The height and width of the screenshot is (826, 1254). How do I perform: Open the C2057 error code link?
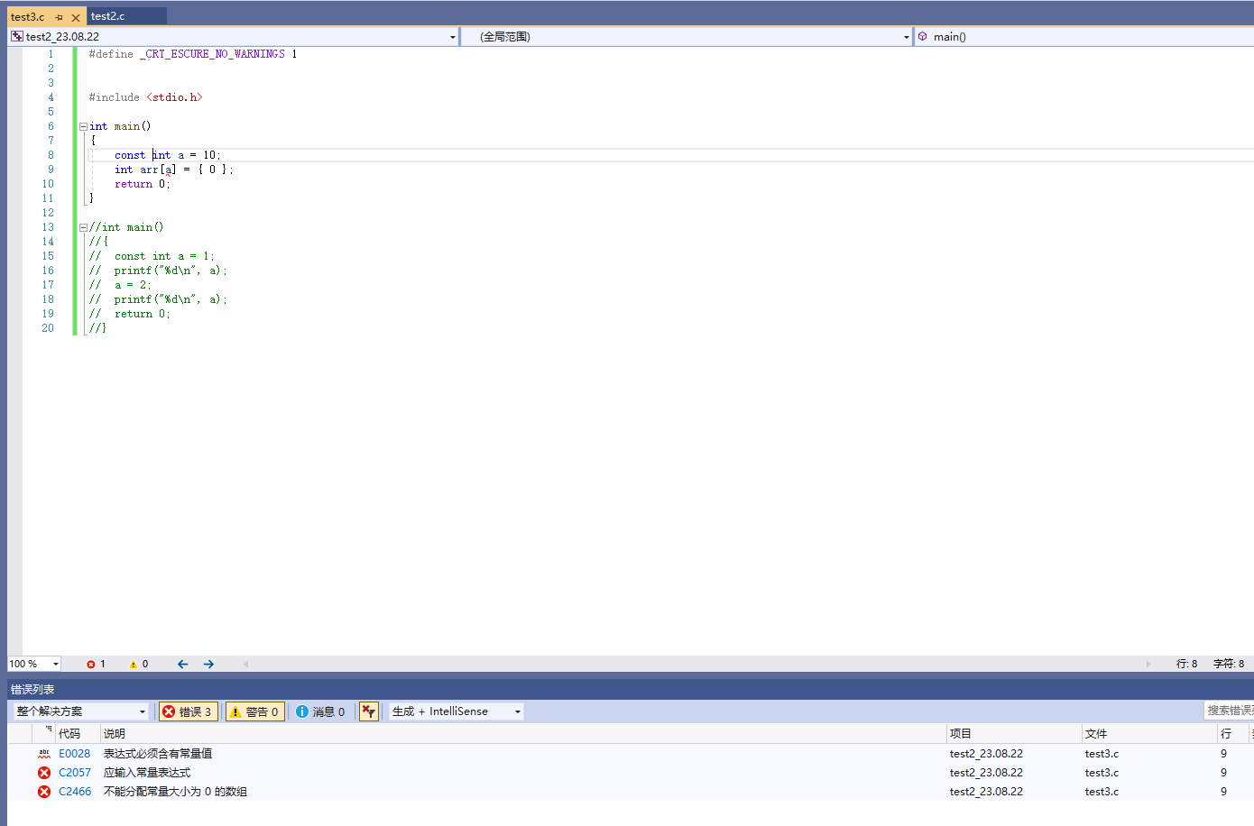pyautogui.click(x=75, y=773)
